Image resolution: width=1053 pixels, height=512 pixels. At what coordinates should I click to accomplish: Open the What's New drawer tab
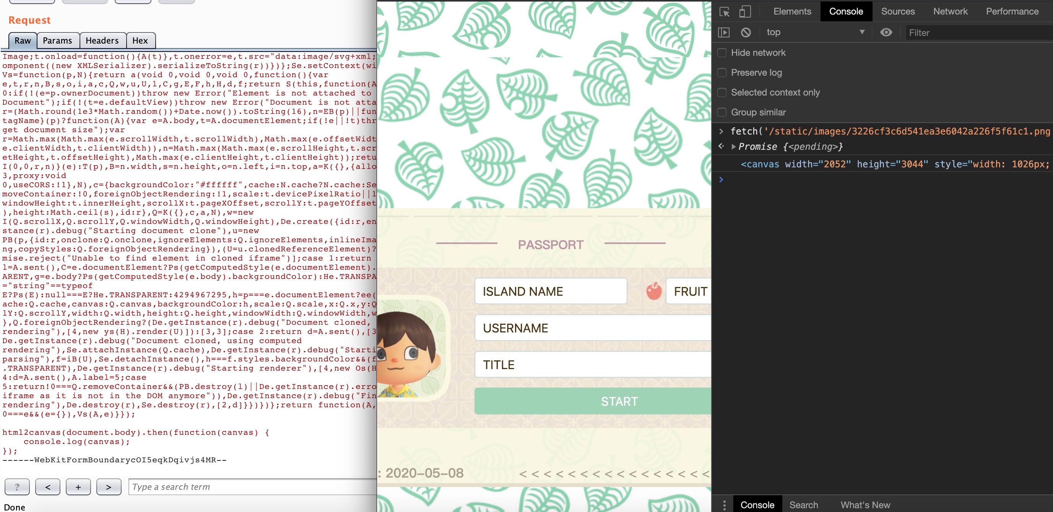point(865,505)
